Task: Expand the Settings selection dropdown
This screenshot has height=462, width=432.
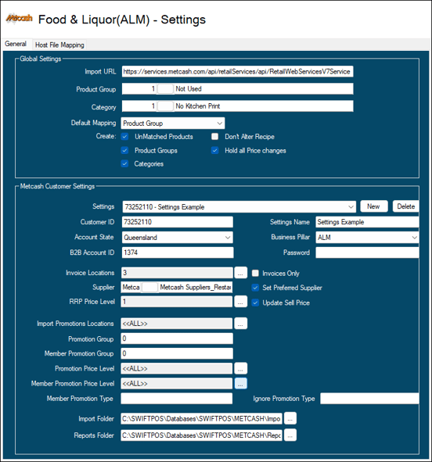Action: tap(239, 207)
